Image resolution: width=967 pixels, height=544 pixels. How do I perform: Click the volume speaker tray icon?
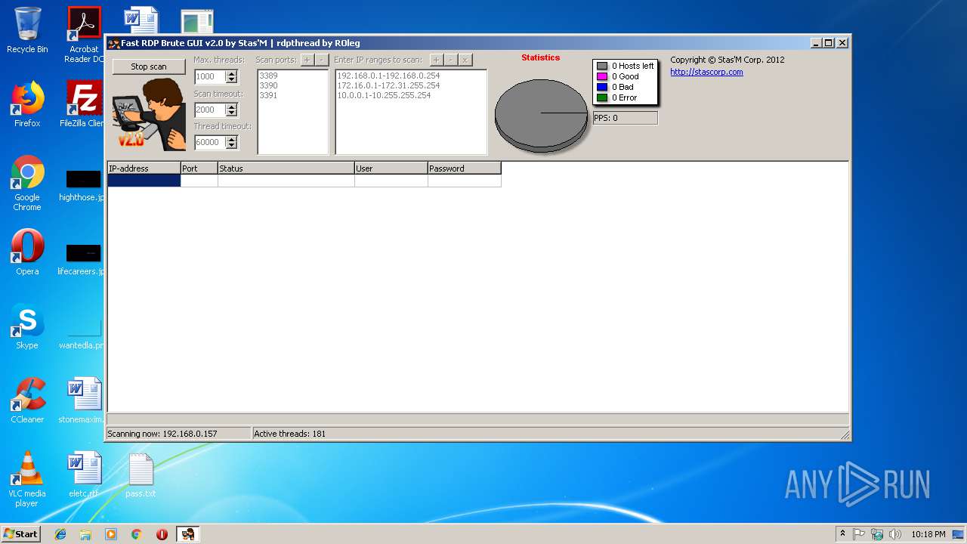(895, 534)
